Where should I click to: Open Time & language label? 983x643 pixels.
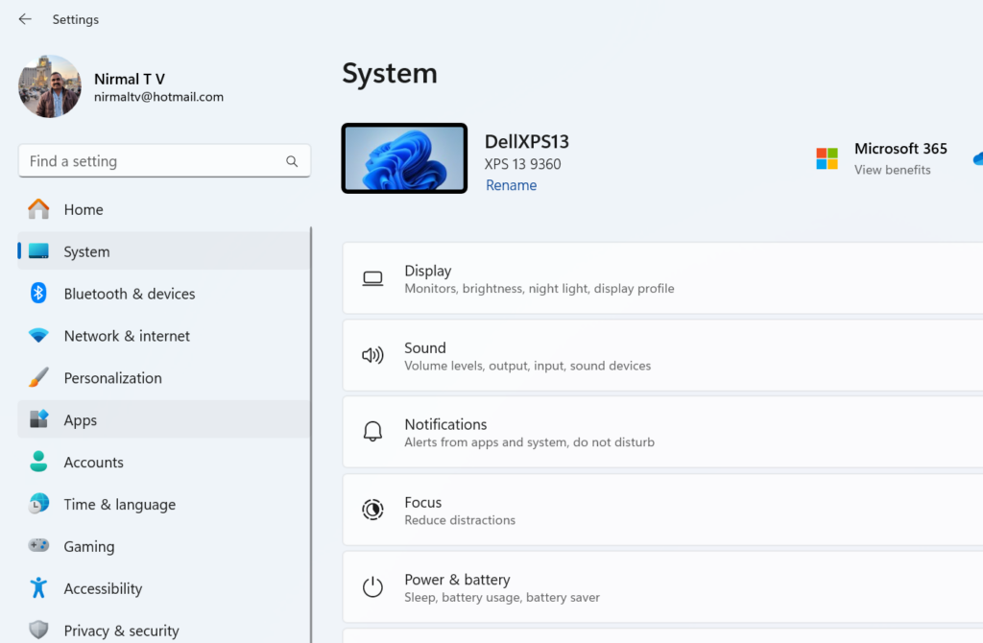[120, 505]
